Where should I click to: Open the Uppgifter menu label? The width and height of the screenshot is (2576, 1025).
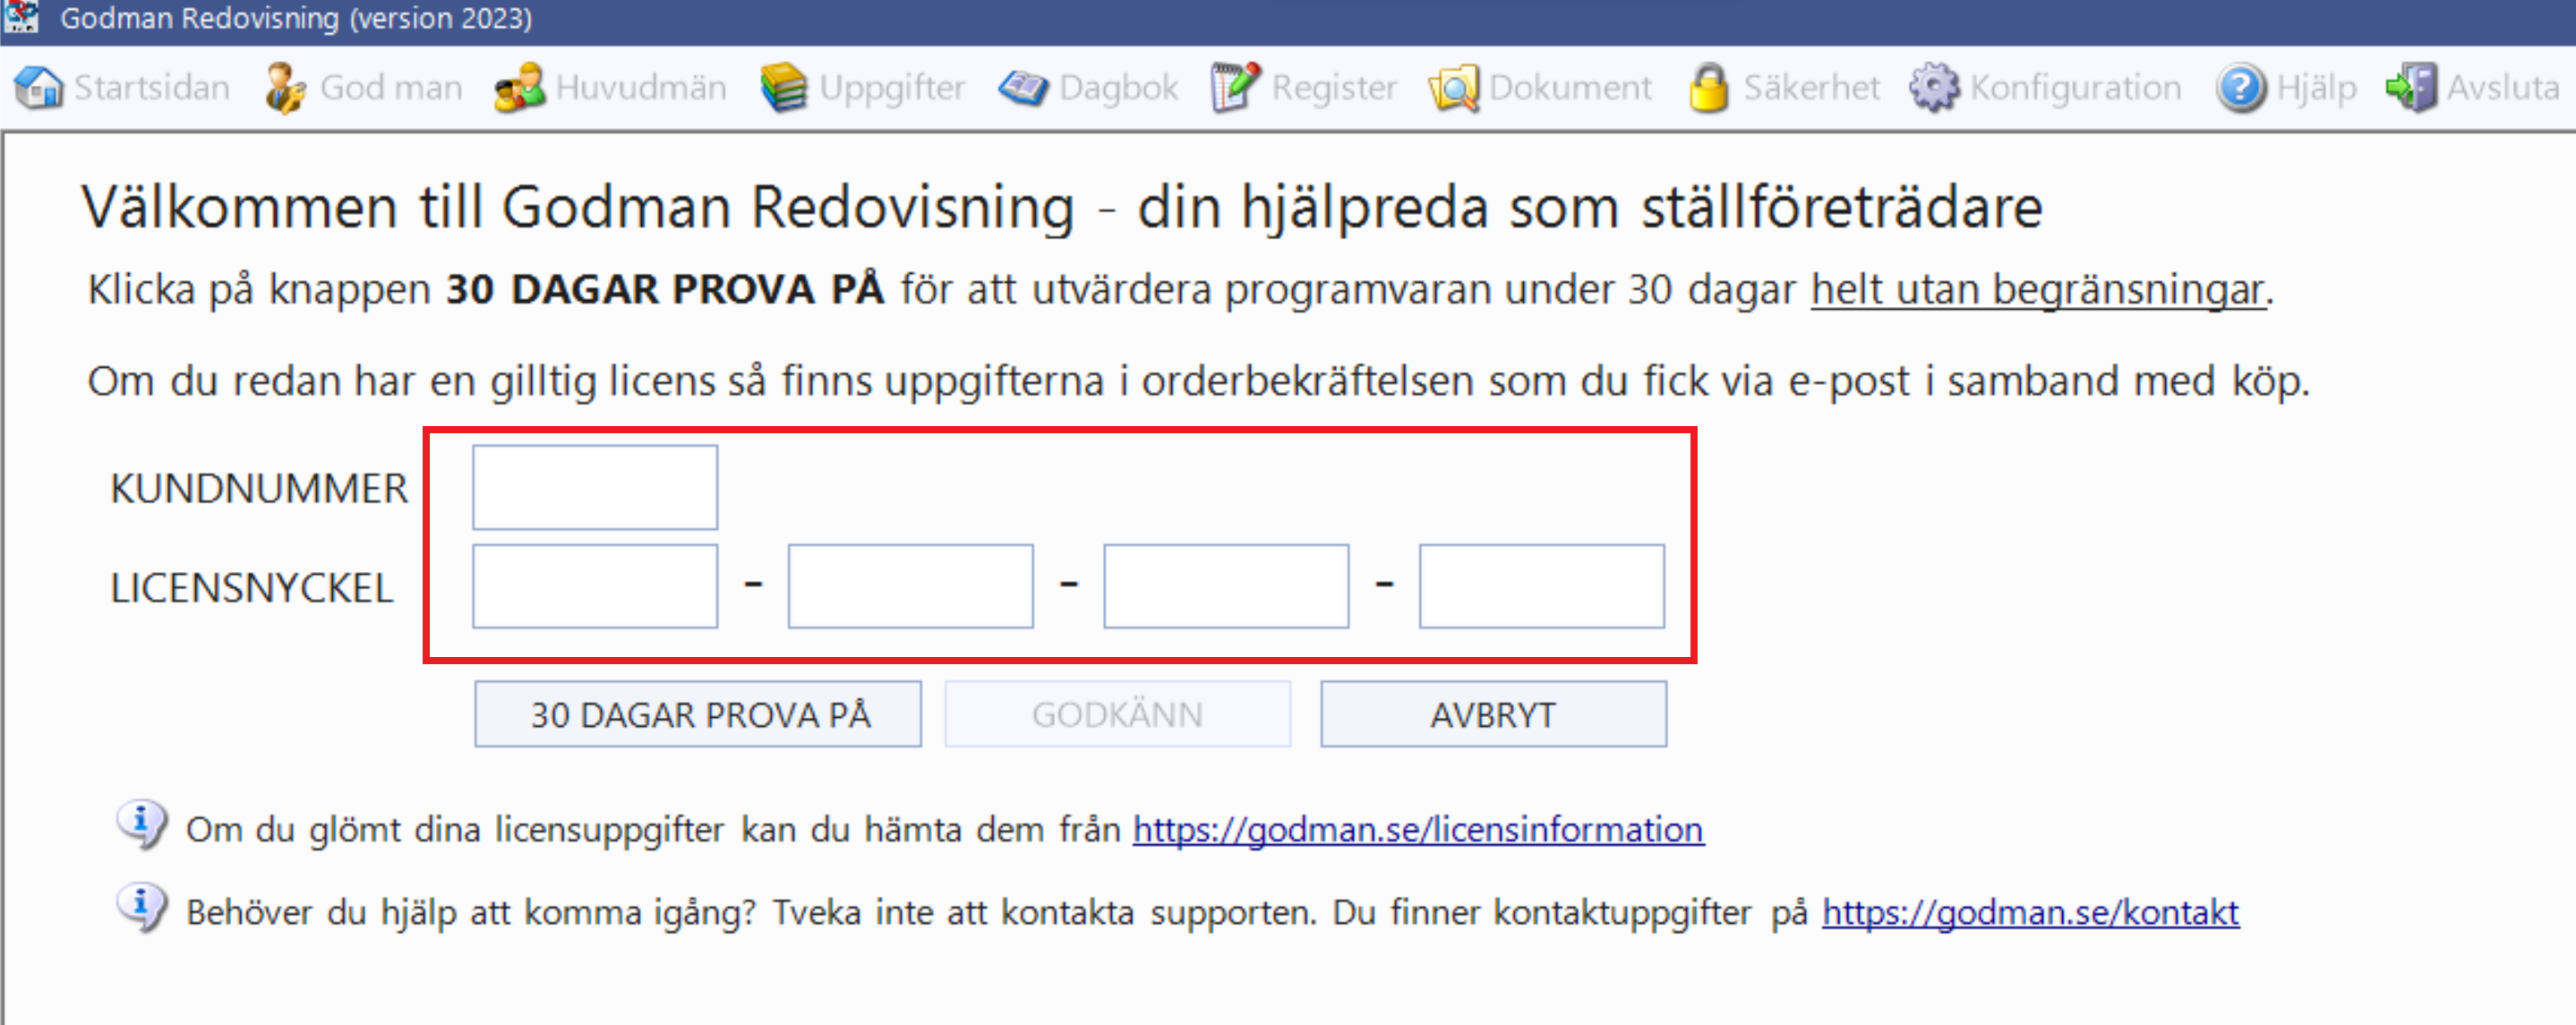tap(892, 88)
